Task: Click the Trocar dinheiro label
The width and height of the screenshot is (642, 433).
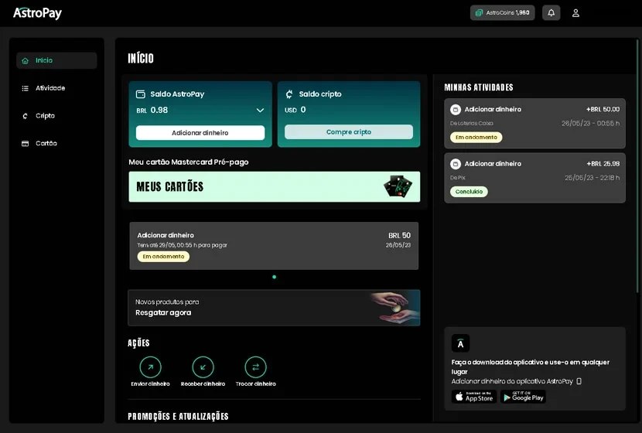Action: (x=256, y=384)
